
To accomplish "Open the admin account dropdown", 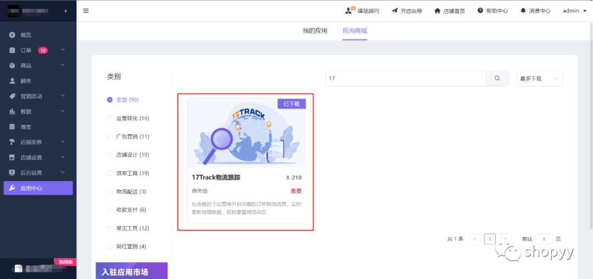I will click(x=574, y=10).
